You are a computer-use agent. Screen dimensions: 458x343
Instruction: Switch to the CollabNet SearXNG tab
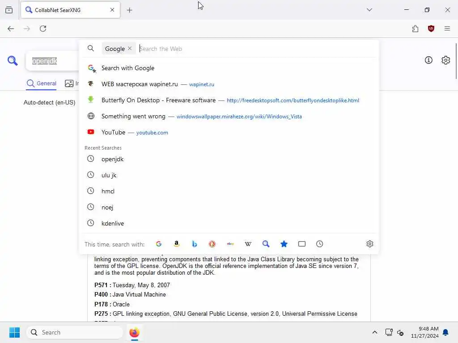click(70, 10)
